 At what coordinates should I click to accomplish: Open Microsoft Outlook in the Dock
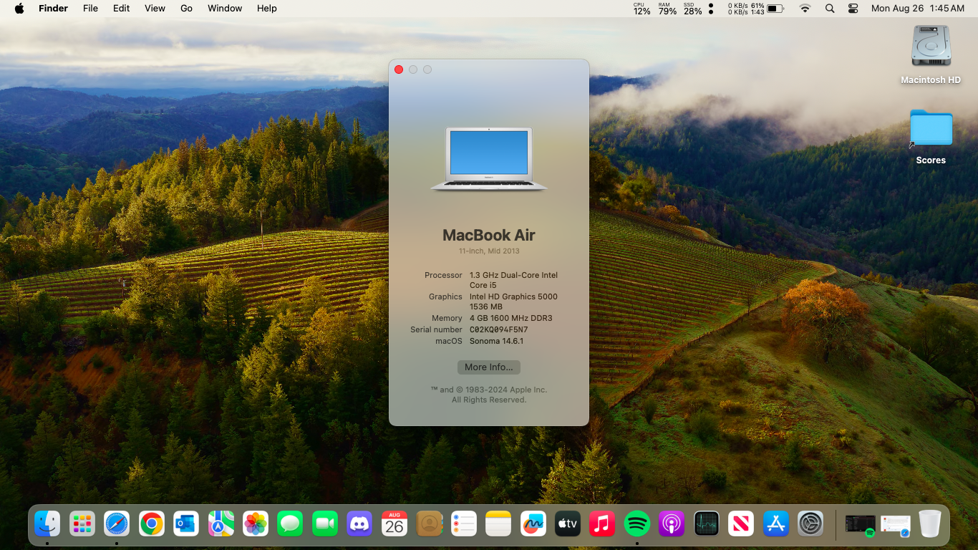186,524
